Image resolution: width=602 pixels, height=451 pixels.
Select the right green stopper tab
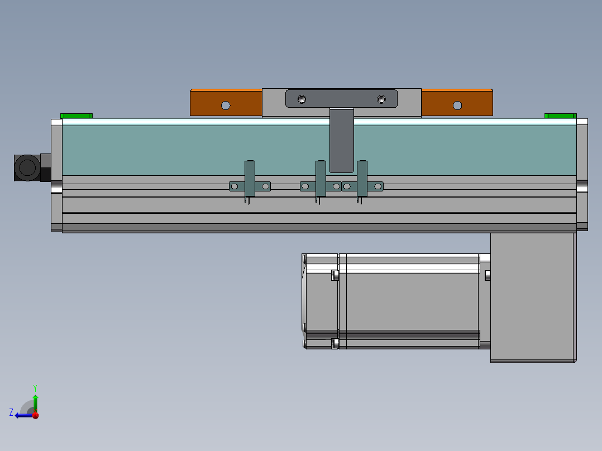(x=561, y=116)
